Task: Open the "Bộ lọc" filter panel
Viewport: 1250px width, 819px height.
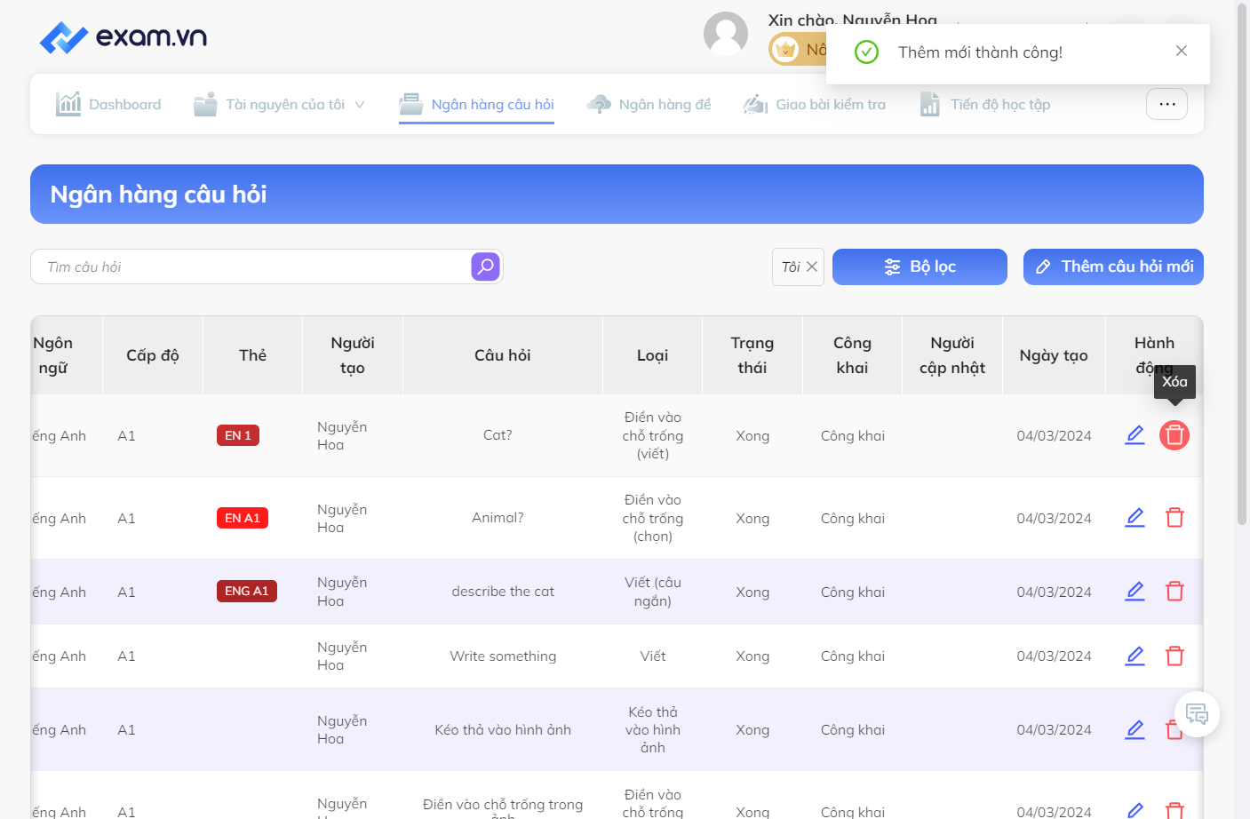Action: 920,266
